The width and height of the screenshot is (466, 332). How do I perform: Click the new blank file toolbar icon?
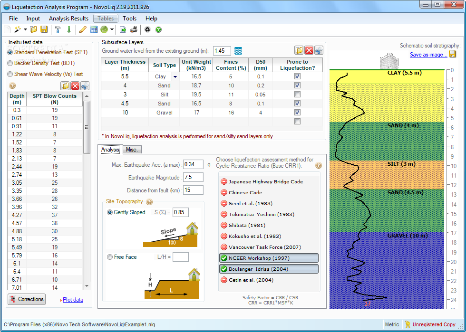[x=7, y=29]
